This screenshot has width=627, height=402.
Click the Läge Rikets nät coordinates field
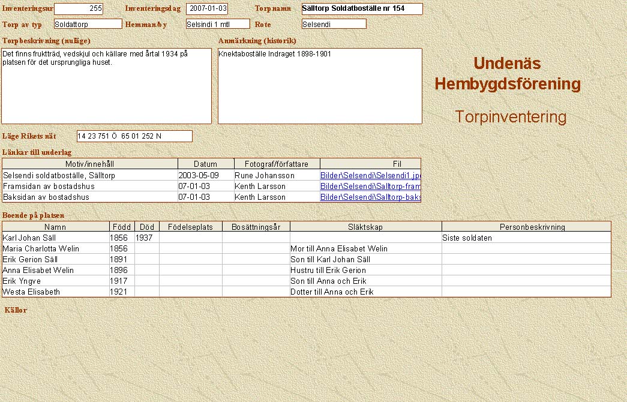[134, 136]
